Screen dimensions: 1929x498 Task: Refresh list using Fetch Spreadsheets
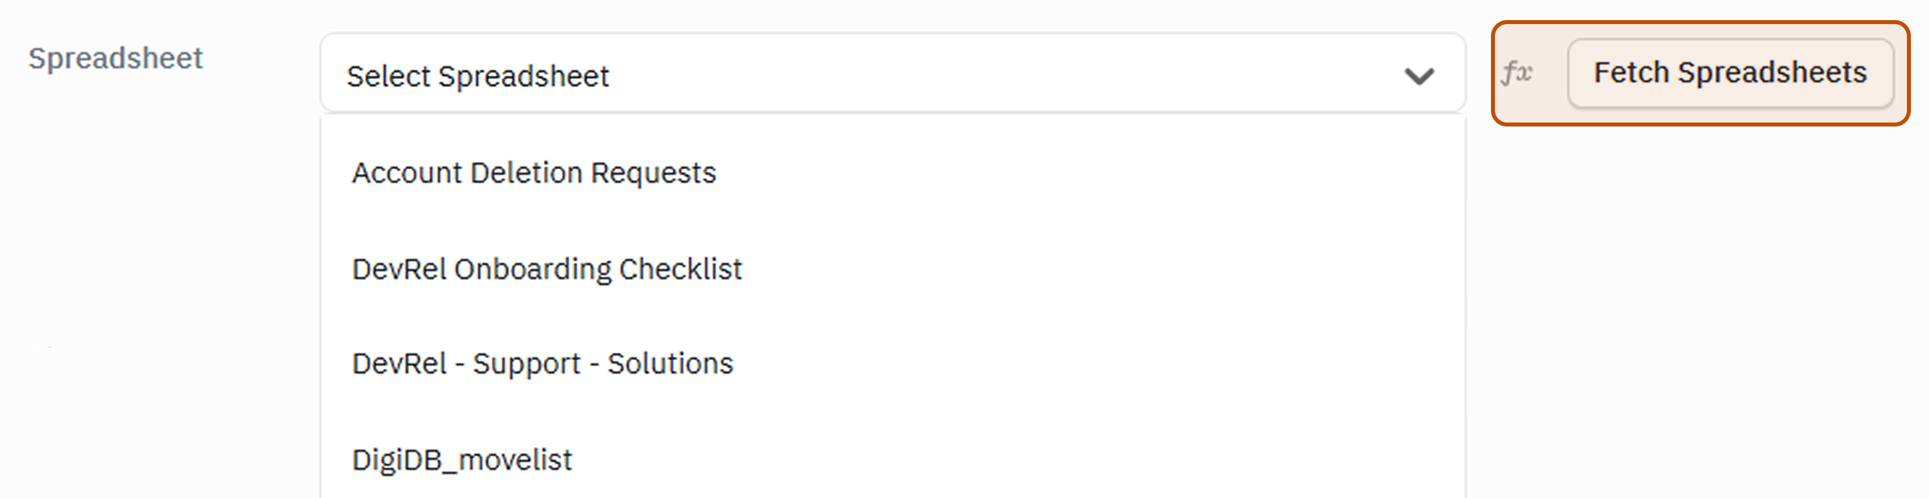(1730, 73)
